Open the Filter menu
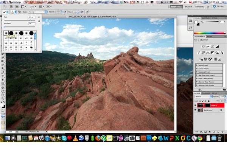 [x=67, y=2]
